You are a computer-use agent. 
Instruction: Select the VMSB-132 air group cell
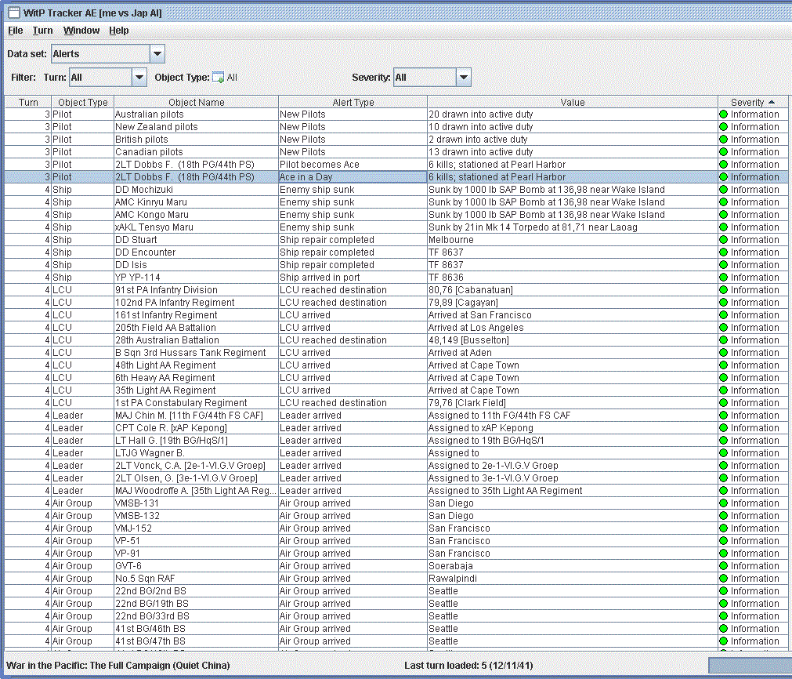coord(196,516)
